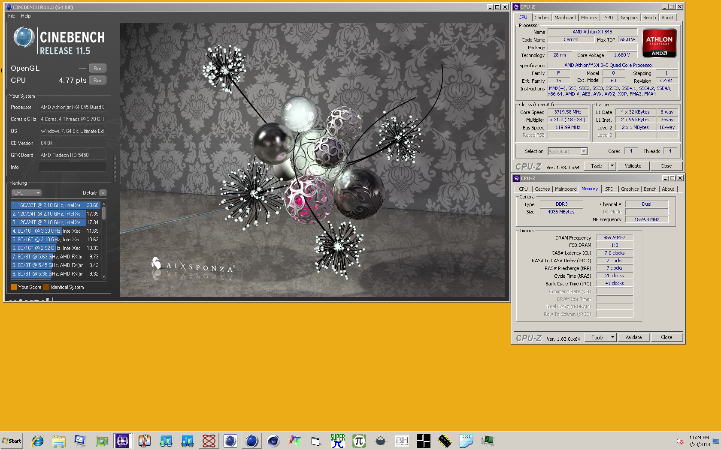721x450 pixels.
Task: Click the Info input field in Your System
Action: 73,167
